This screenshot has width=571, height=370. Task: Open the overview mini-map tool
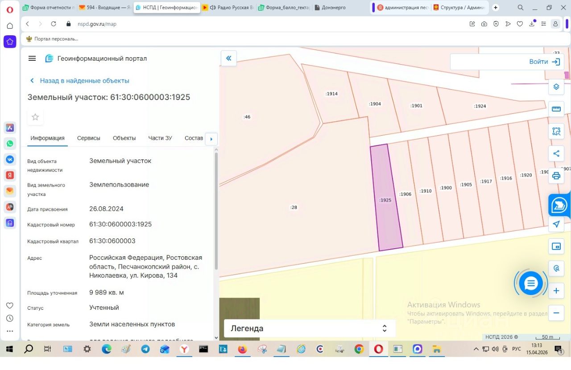click(x=556, y=246)
